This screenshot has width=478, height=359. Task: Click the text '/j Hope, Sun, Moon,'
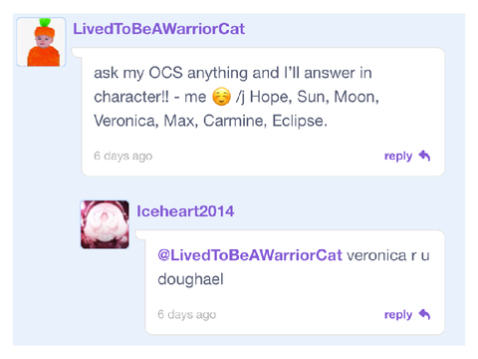tap(308, 97)
